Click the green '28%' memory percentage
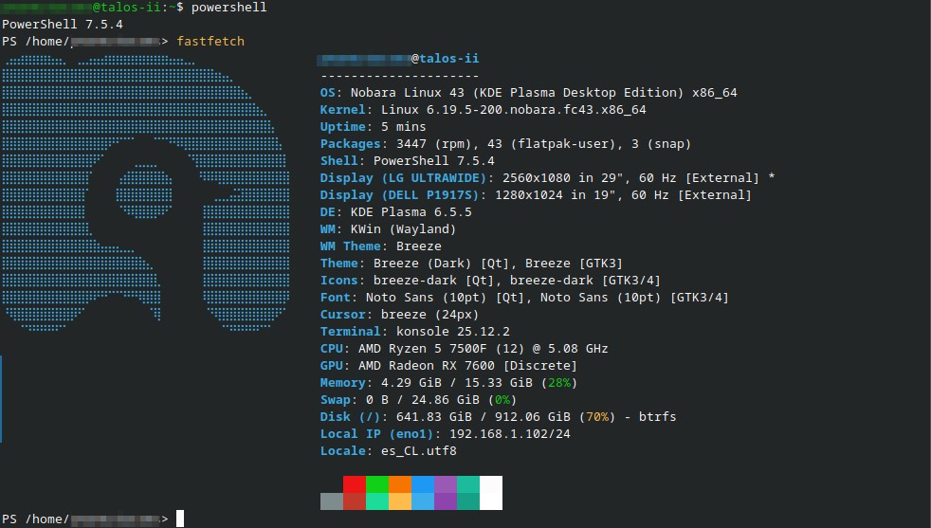The width and height of the screenshot is (931, 528). (x=559, y=383)
